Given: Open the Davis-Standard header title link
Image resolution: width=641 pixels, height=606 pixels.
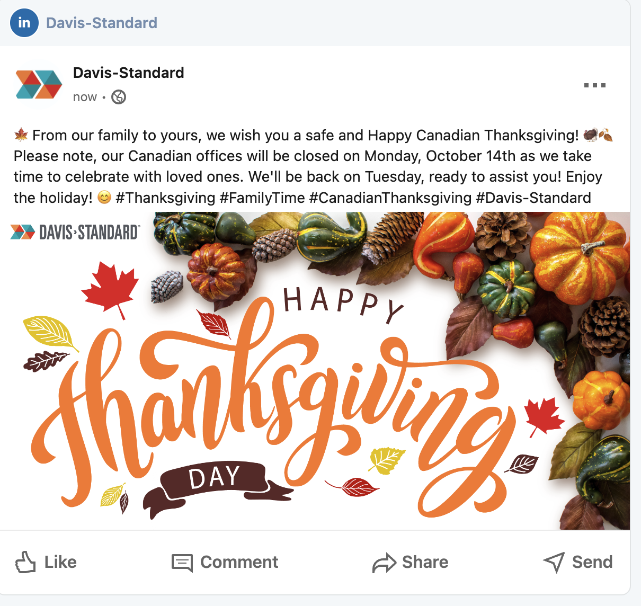Looking at the screenshot, I should pyautogui.click(x=102, y=23).
